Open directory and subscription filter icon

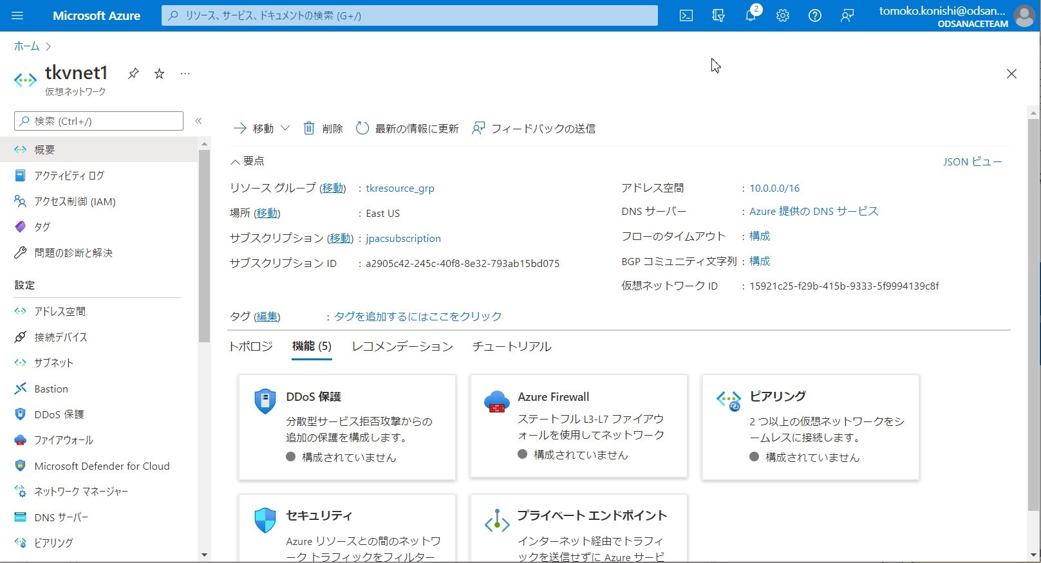coord(718,15)
